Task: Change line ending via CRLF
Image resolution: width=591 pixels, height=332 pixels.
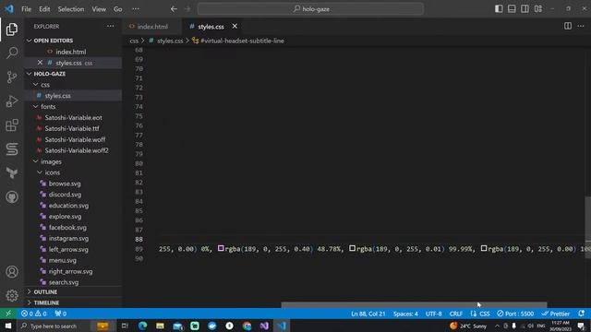Action: tap(455, 314)
